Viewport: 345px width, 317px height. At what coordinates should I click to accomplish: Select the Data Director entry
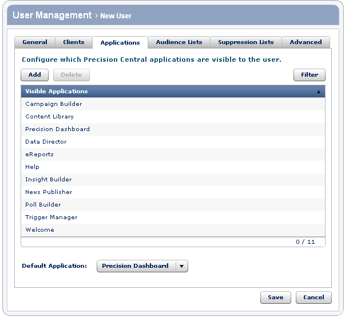[x=46, y=142]
